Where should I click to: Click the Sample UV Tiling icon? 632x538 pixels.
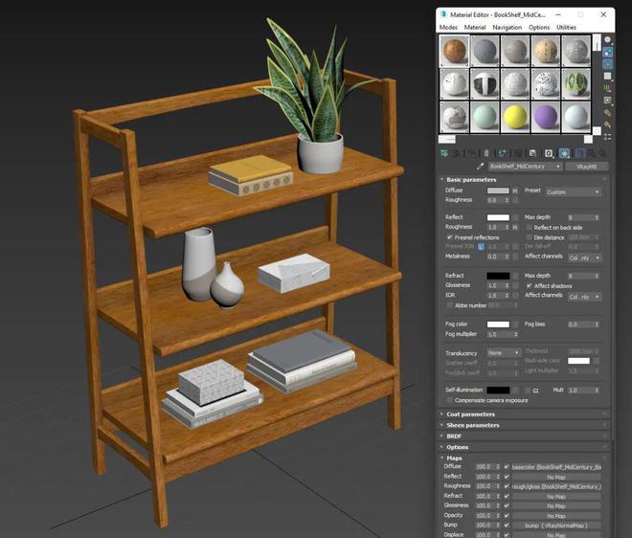click(607, 77)
